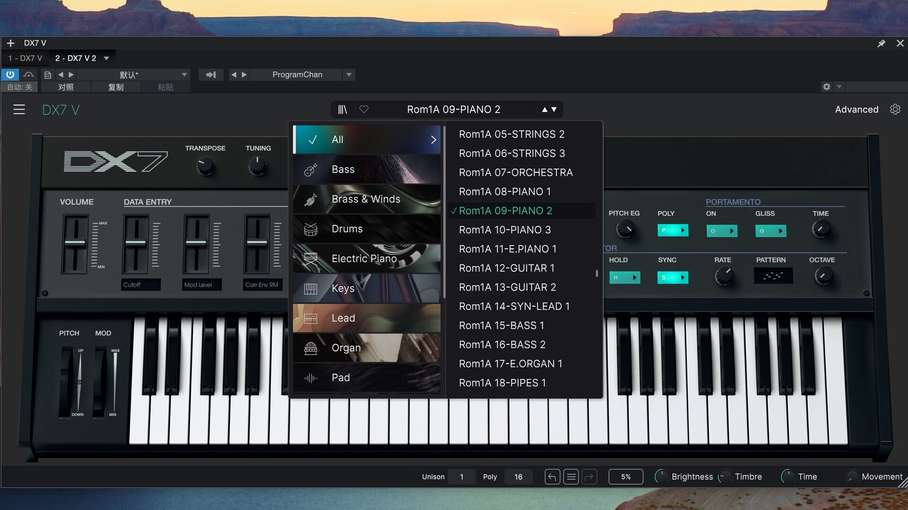Screen dimensions: 908x510
Task: Open the preset library browser icon
Action: coord(342,110)
